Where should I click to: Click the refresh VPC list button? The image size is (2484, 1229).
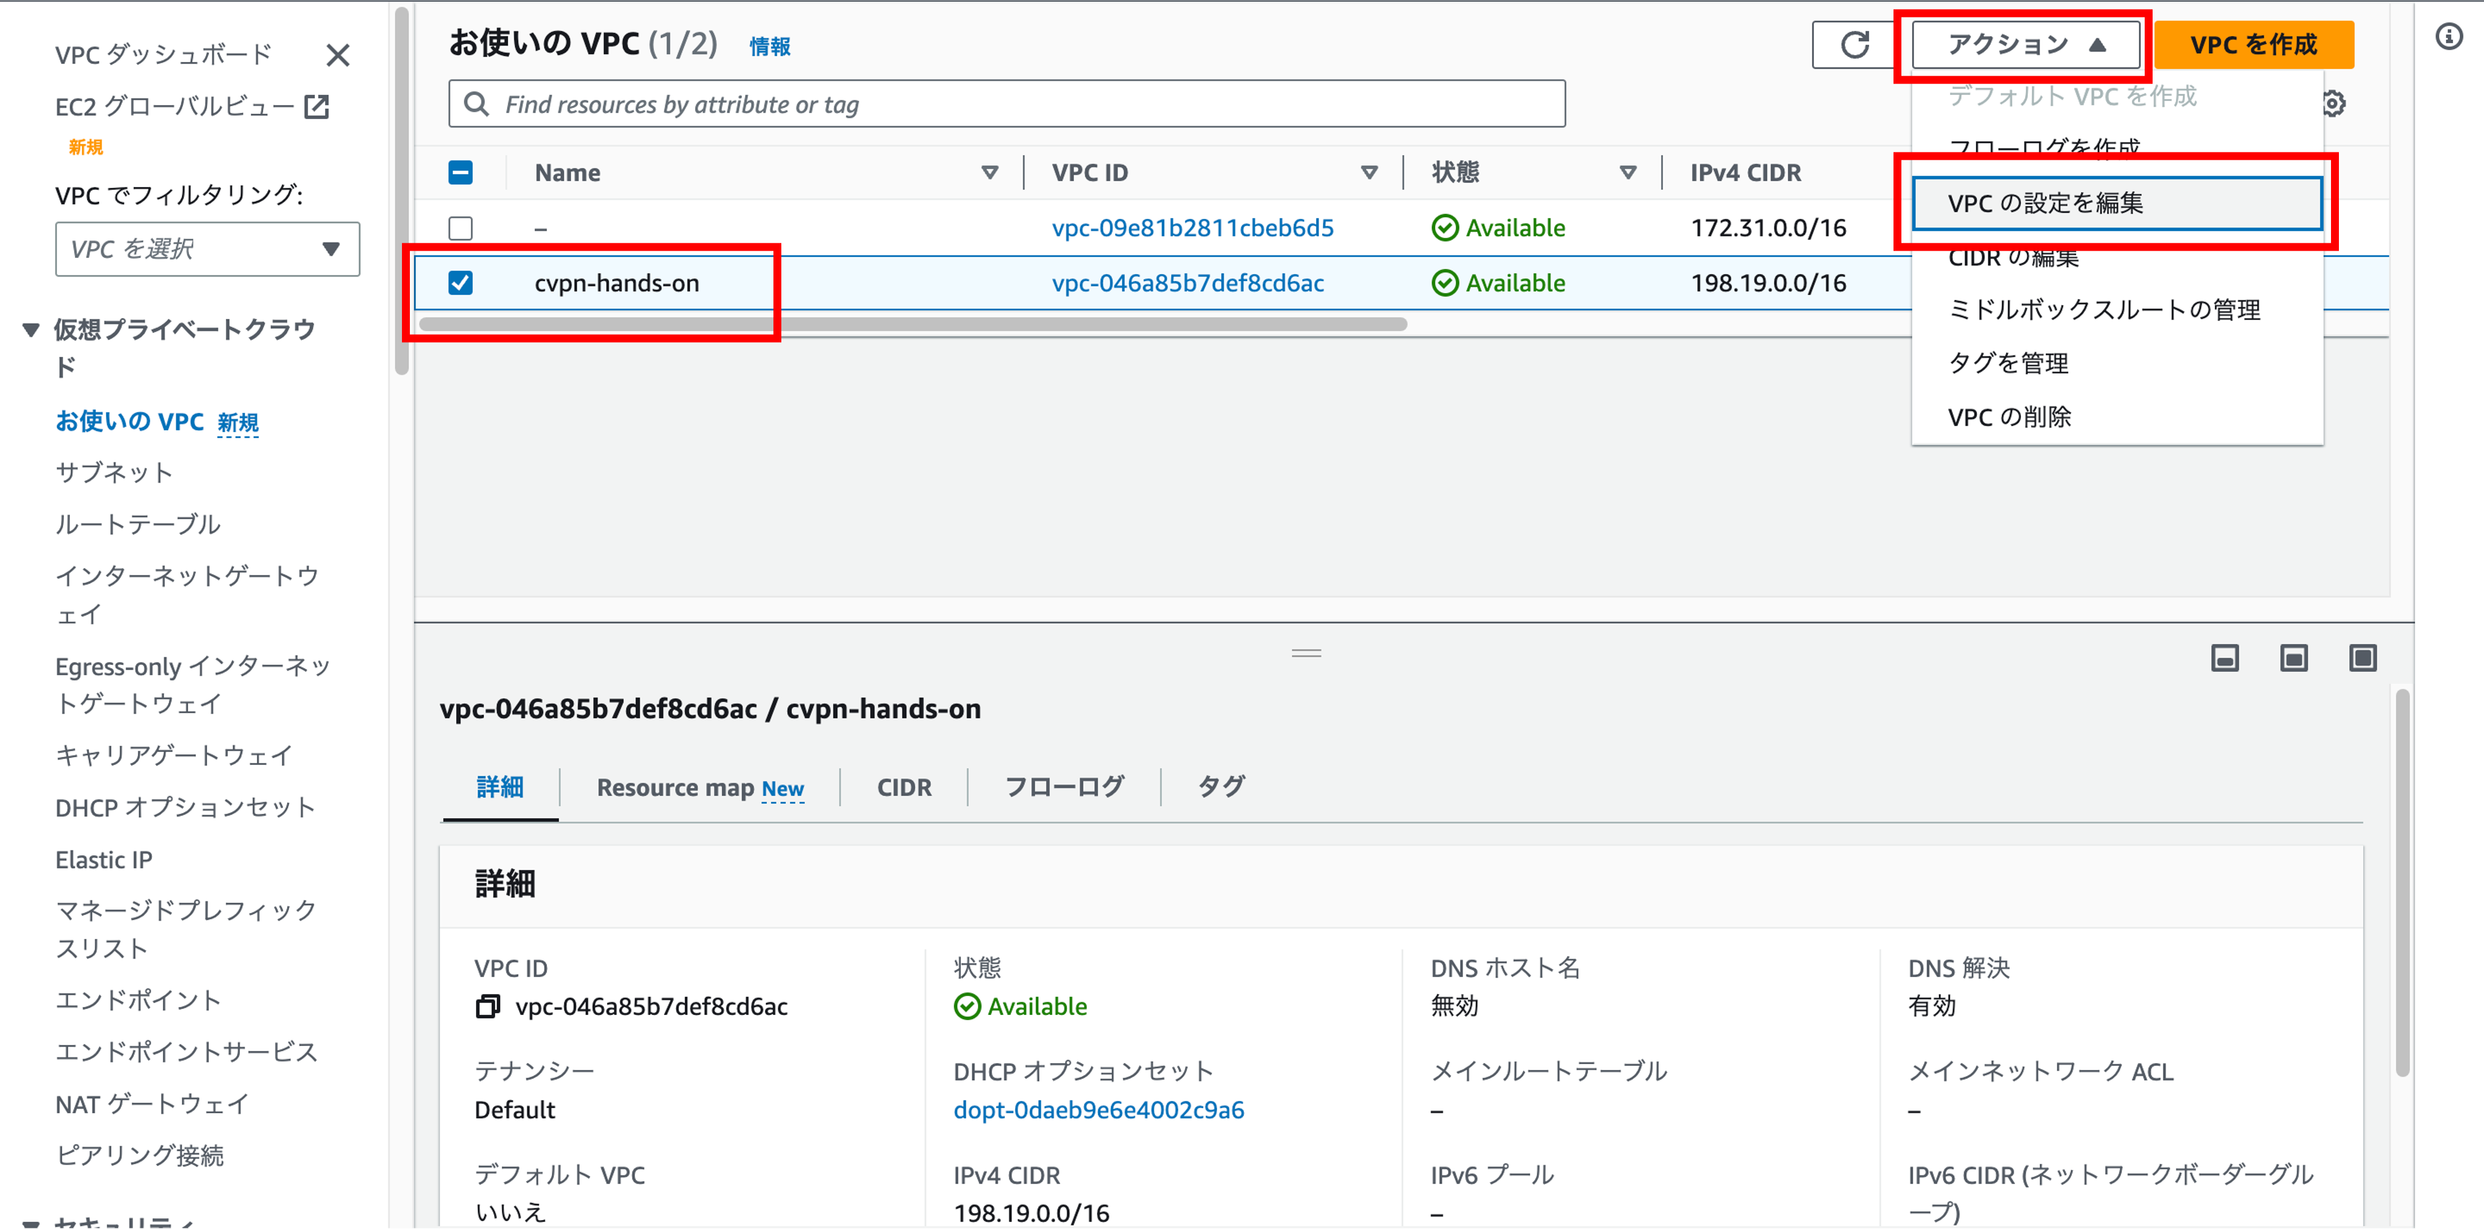pos(1855,45)
